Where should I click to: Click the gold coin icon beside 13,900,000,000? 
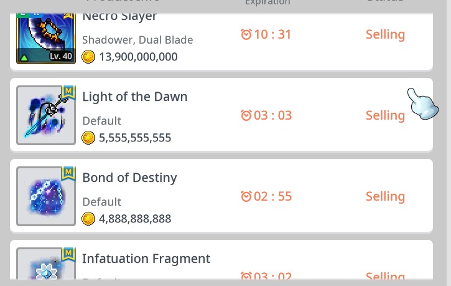(88, 57)
